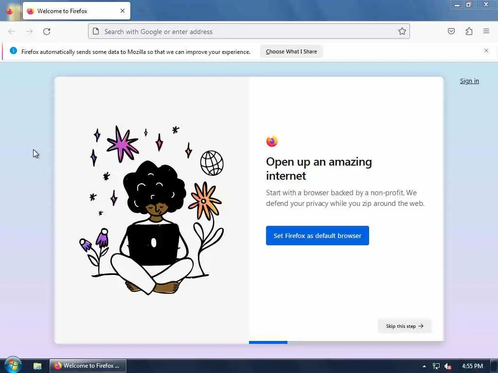This screenshot has width=498, height=373.
Task: Reload the current page
Action: pos(47,32)
